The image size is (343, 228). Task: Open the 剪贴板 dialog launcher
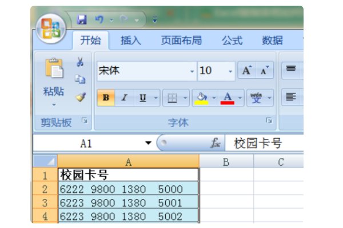coord(84,120)
